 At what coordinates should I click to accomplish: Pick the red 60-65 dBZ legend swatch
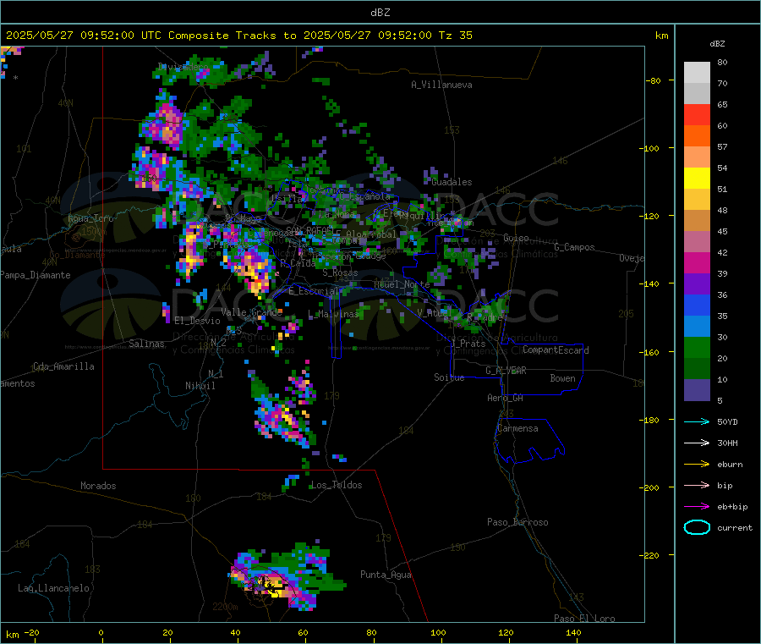pyautogui.click(x=697, y=114)
